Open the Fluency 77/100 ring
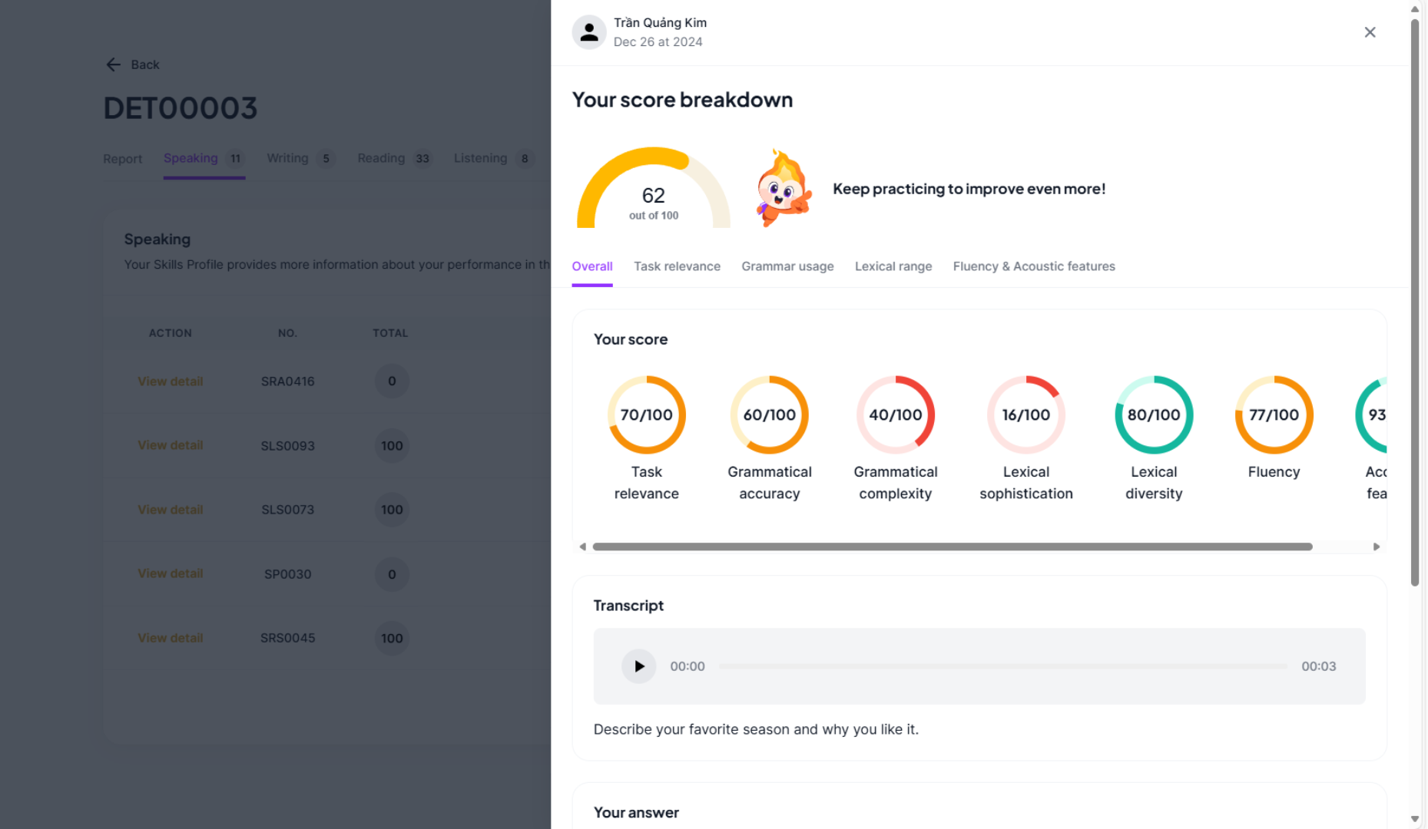Screen dimensions: 1428x829 point(1274,414)
